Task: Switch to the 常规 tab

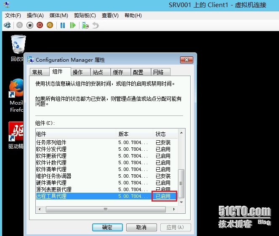Action: [x=39, y=72]
